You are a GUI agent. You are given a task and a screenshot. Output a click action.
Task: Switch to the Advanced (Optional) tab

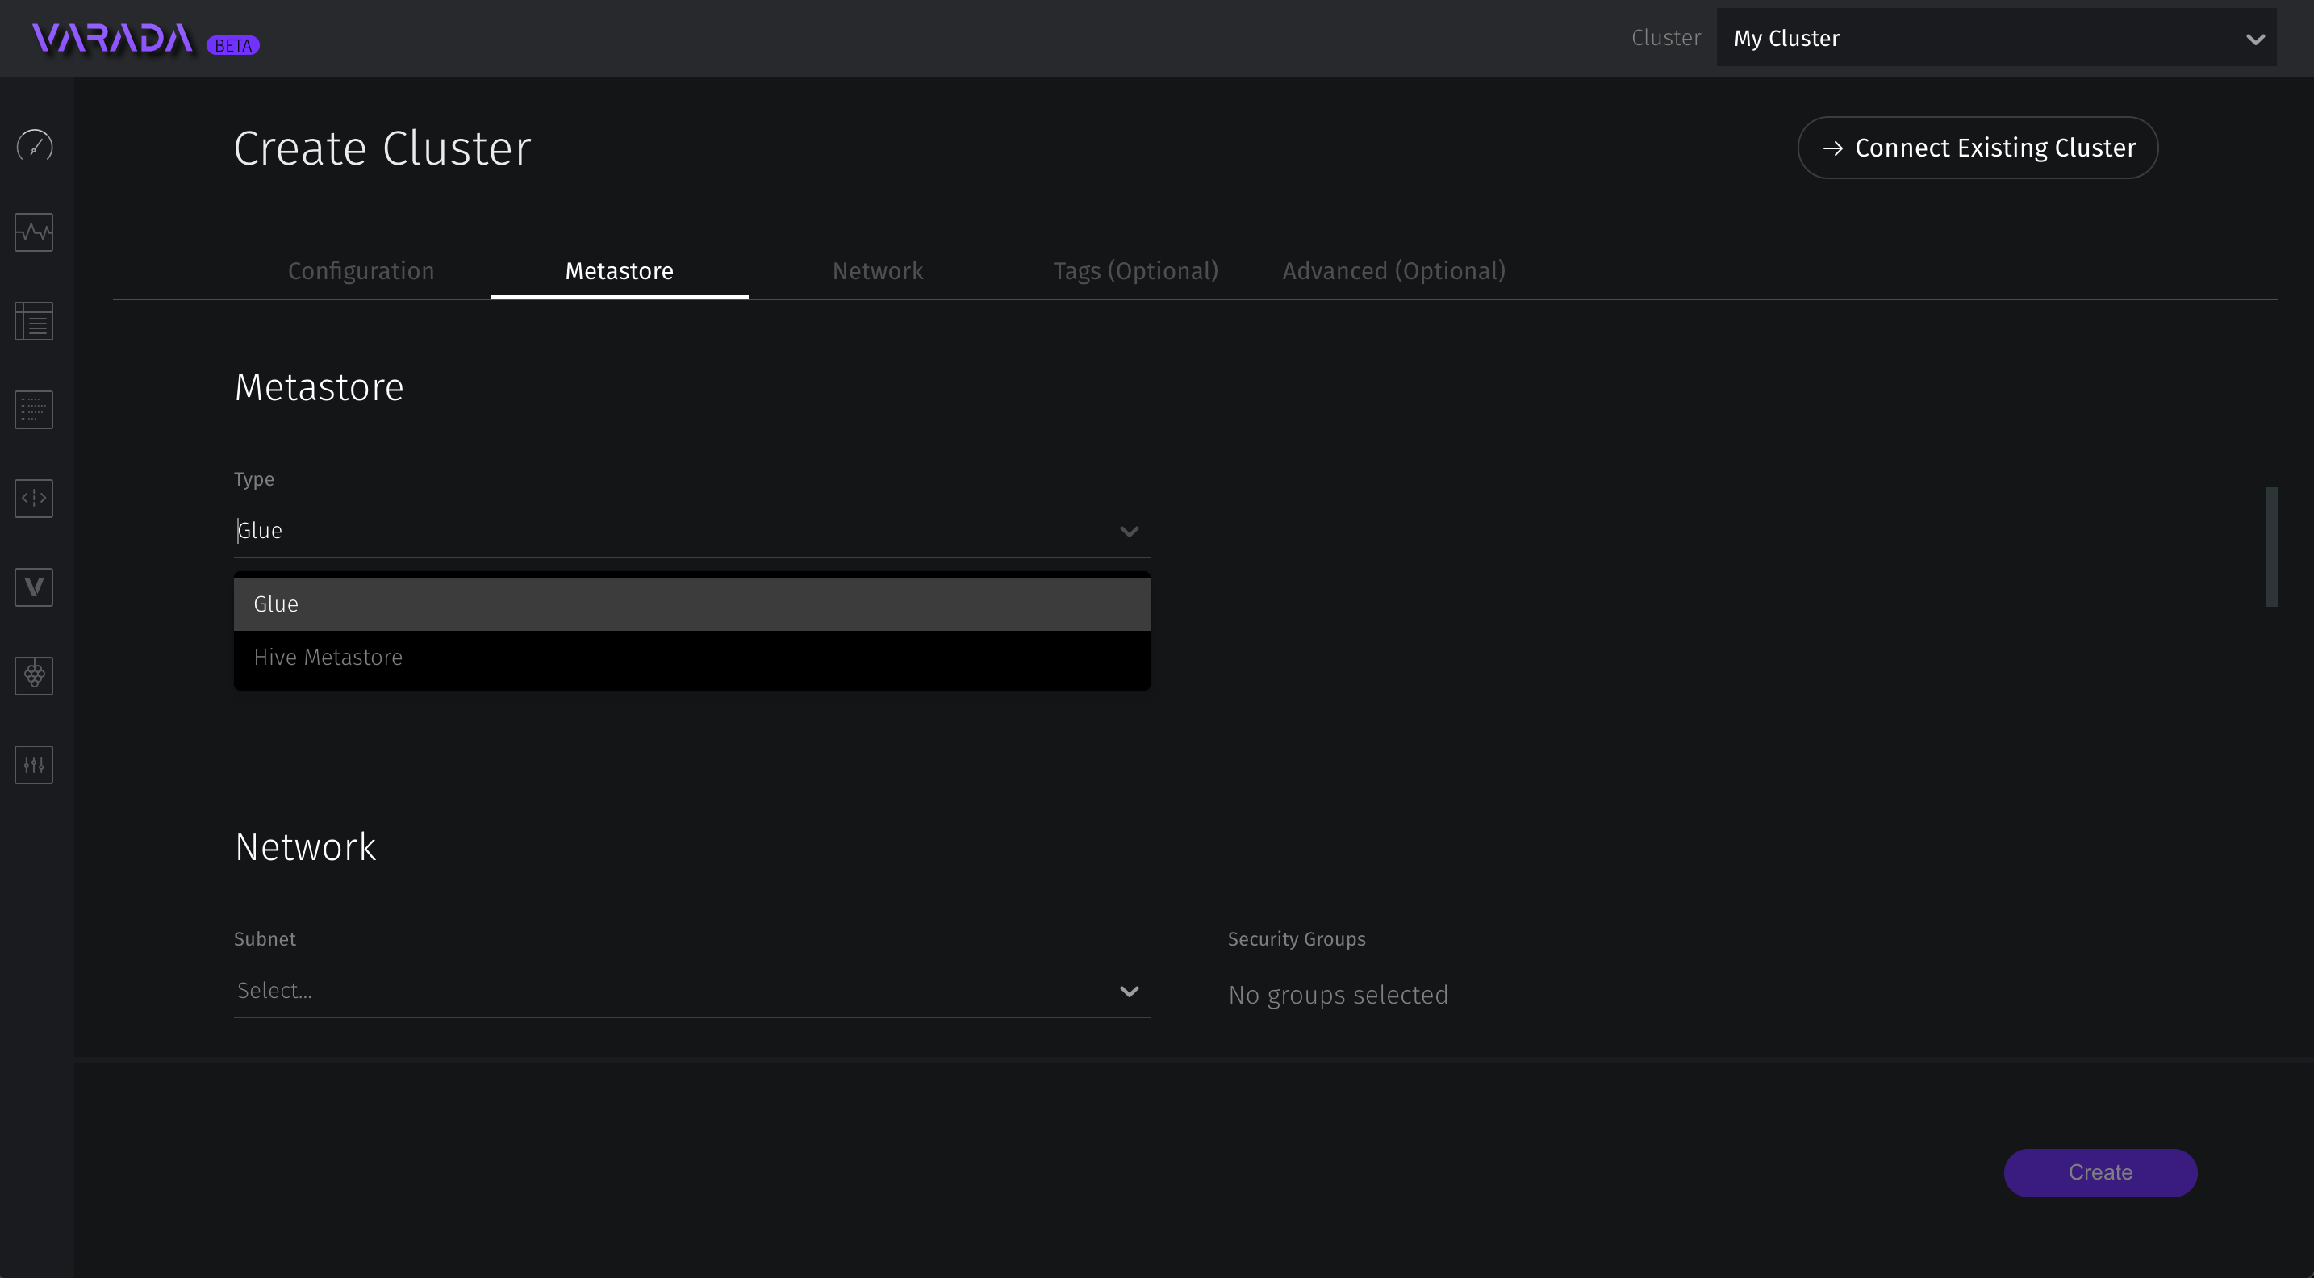[x=1393, y=270]
